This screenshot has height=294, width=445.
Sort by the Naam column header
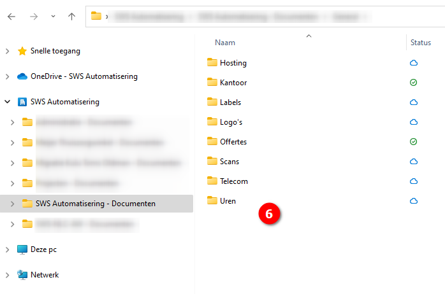click(225, 43)
